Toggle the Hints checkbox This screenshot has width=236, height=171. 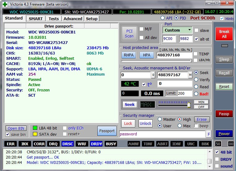point(222,19)
